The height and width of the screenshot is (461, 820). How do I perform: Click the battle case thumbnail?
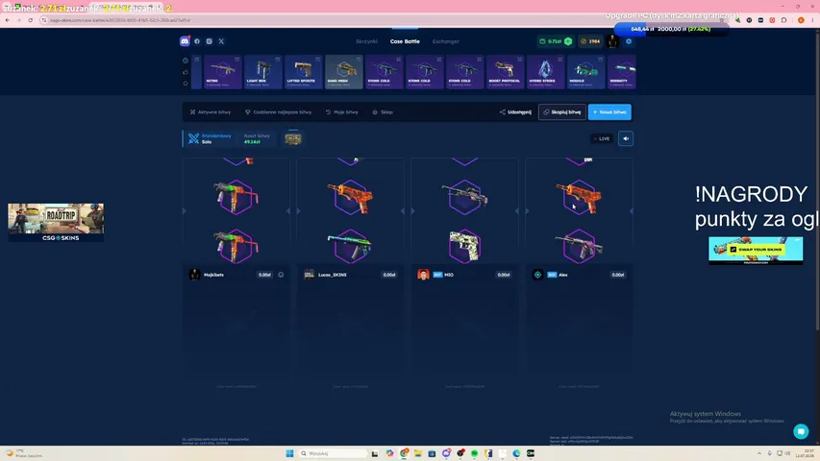click(293, 138)
